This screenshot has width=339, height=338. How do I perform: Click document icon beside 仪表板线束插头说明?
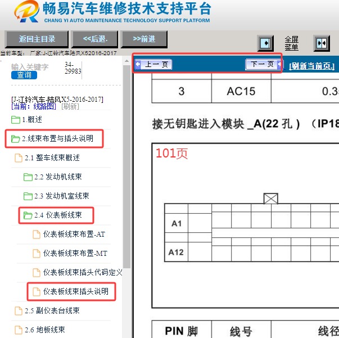(x=37, y=291)
